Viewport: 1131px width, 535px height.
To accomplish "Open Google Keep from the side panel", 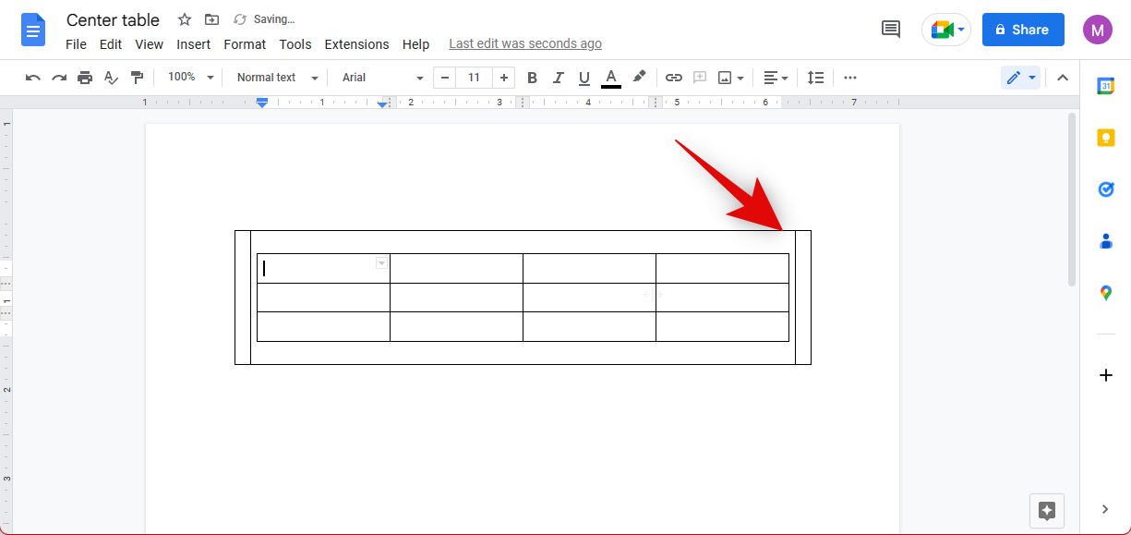I will (1105, 138).
